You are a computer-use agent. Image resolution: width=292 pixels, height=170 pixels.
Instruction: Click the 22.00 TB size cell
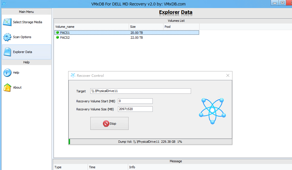(137, 38)
